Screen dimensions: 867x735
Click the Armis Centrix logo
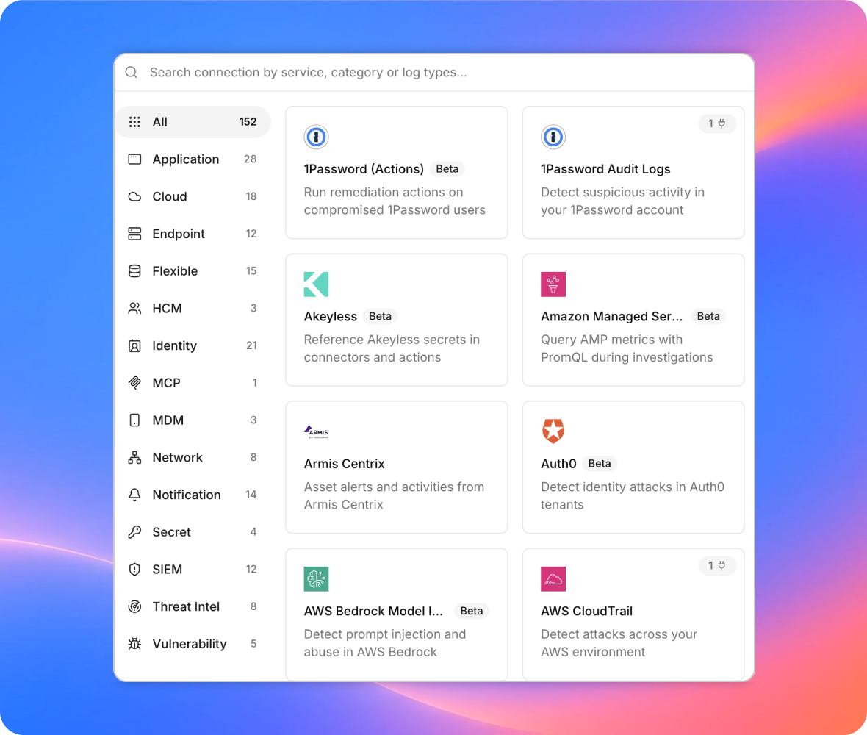[x=316, y=431]
